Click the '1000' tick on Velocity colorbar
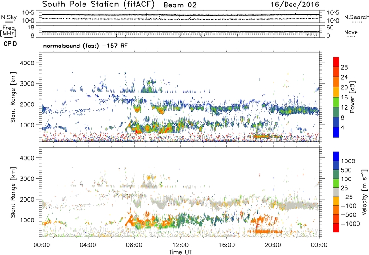Screen dimensions: 369x255 pos(348,161)
